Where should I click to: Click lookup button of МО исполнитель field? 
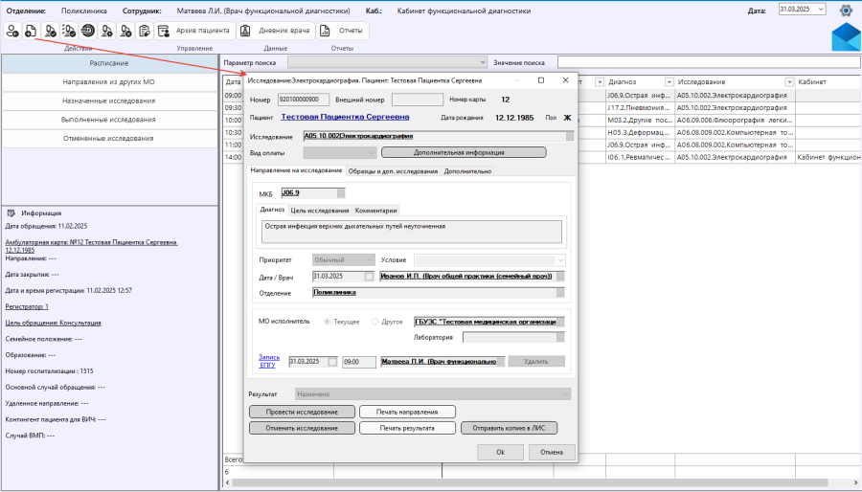coord(560,323)
